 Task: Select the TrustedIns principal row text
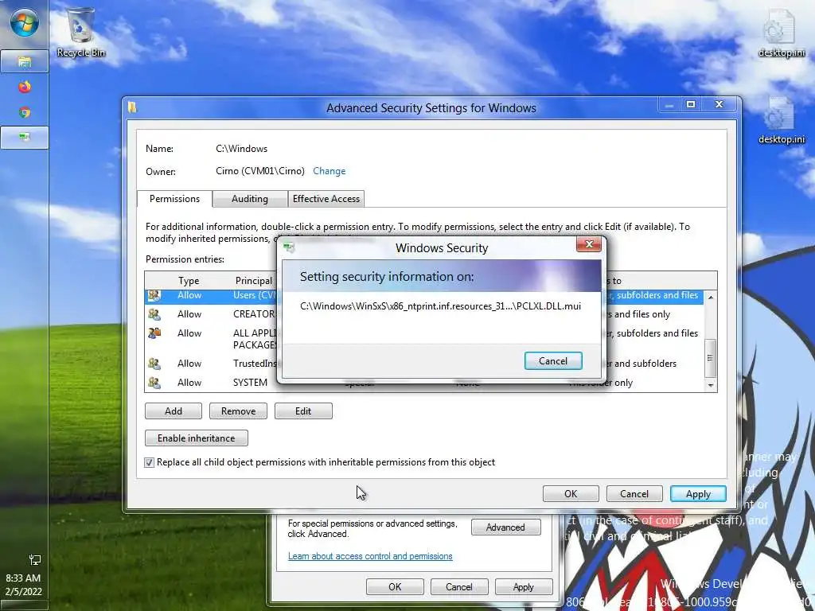255,363
